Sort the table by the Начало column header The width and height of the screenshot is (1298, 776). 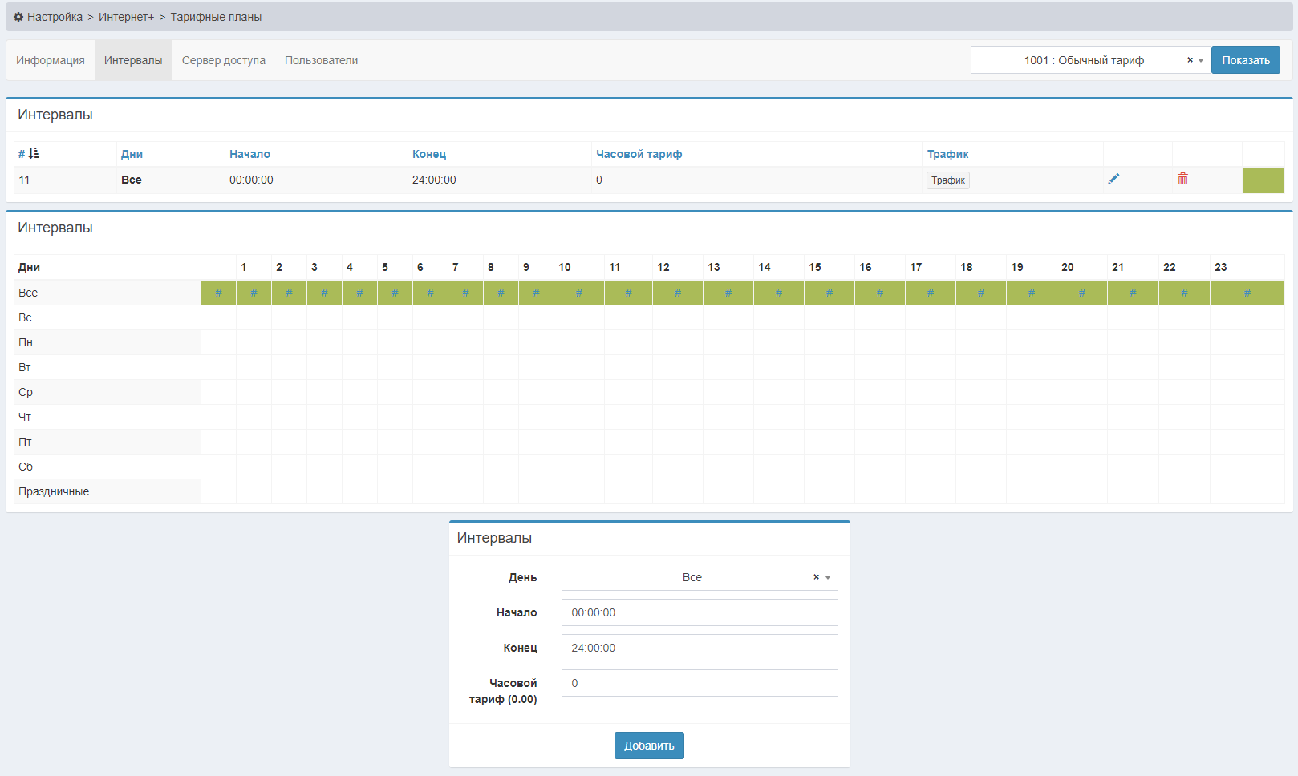[249, 154]
